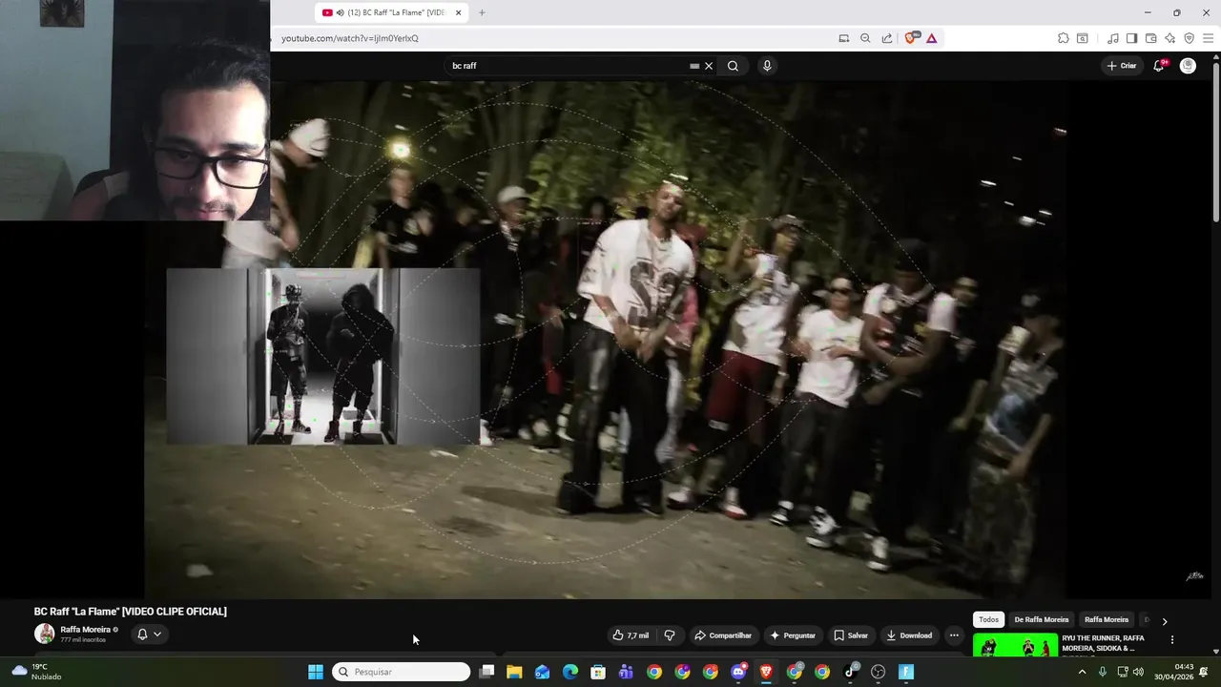Click the Salvar save button

point(851,635)
